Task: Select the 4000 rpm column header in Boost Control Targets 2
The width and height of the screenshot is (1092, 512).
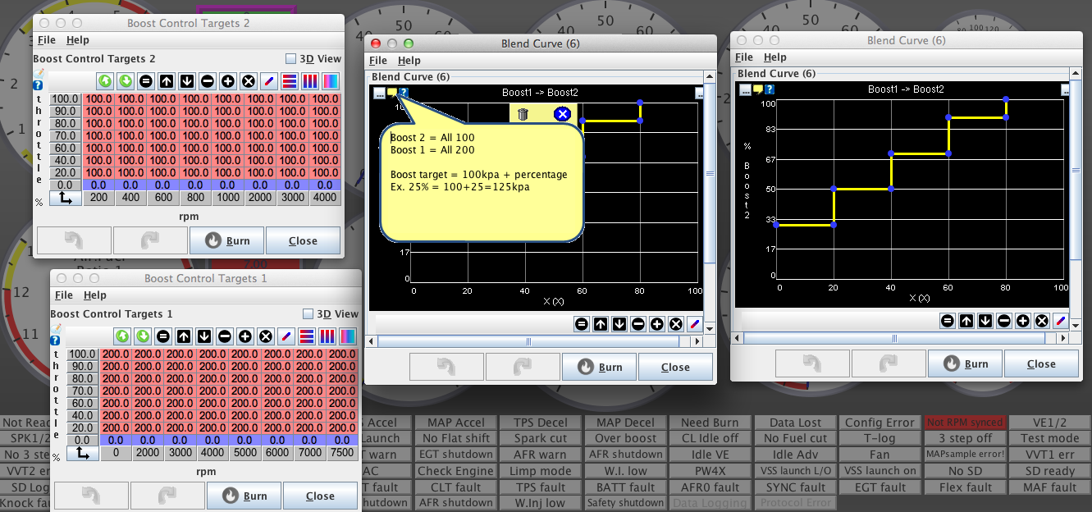Action: coord(324,198)
